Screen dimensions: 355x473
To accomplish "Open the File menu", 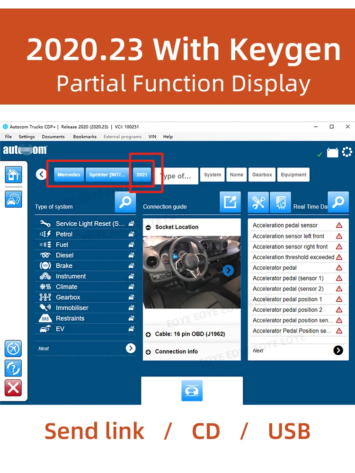I will click(9, 137).
